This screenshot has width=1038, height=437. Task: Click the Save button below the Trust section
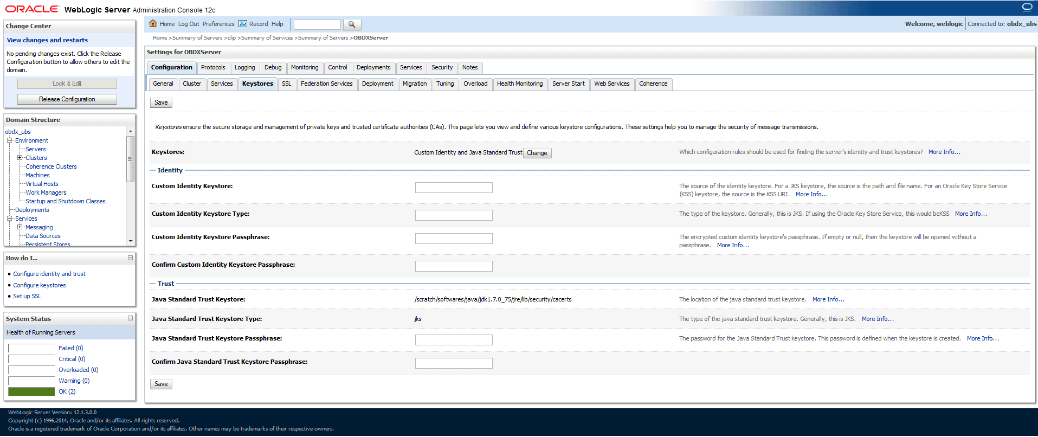[x=161, y=384]
